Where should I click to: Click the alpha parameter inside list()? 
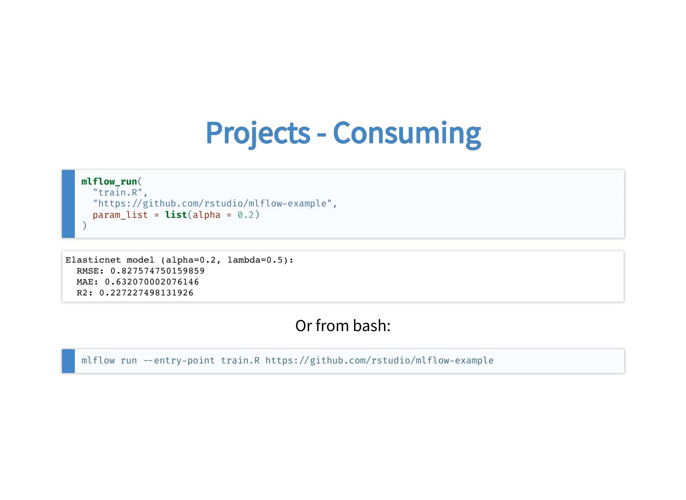coord(206,215)
